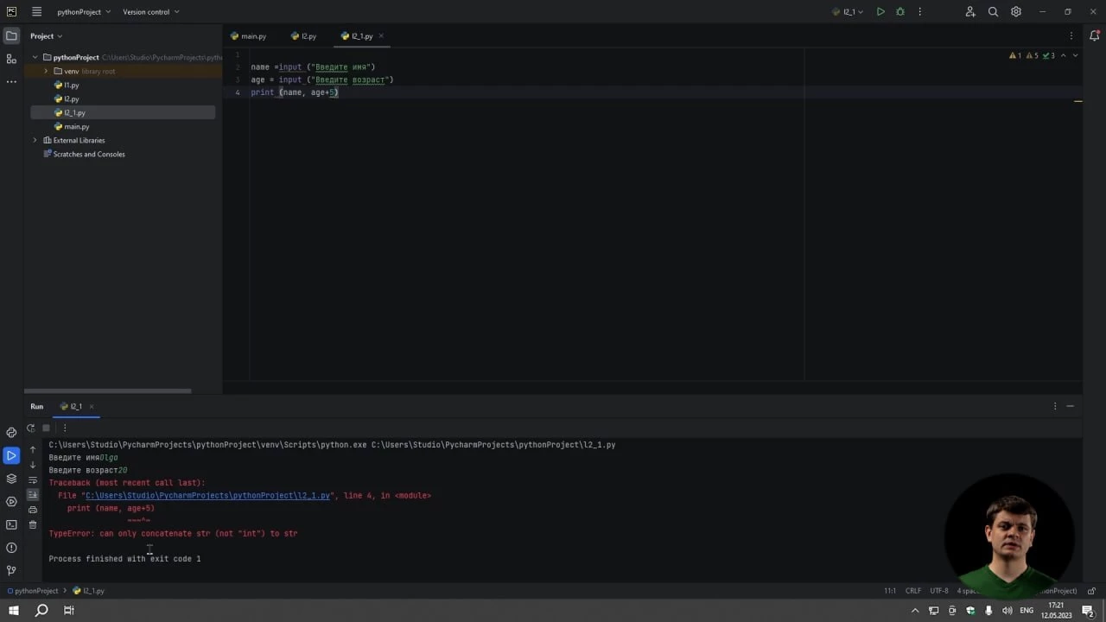The width and height of the screenshot is (1106, 622).
Task: Start debugging with the Debug bug icon
Action: click(x=900, y=11)
